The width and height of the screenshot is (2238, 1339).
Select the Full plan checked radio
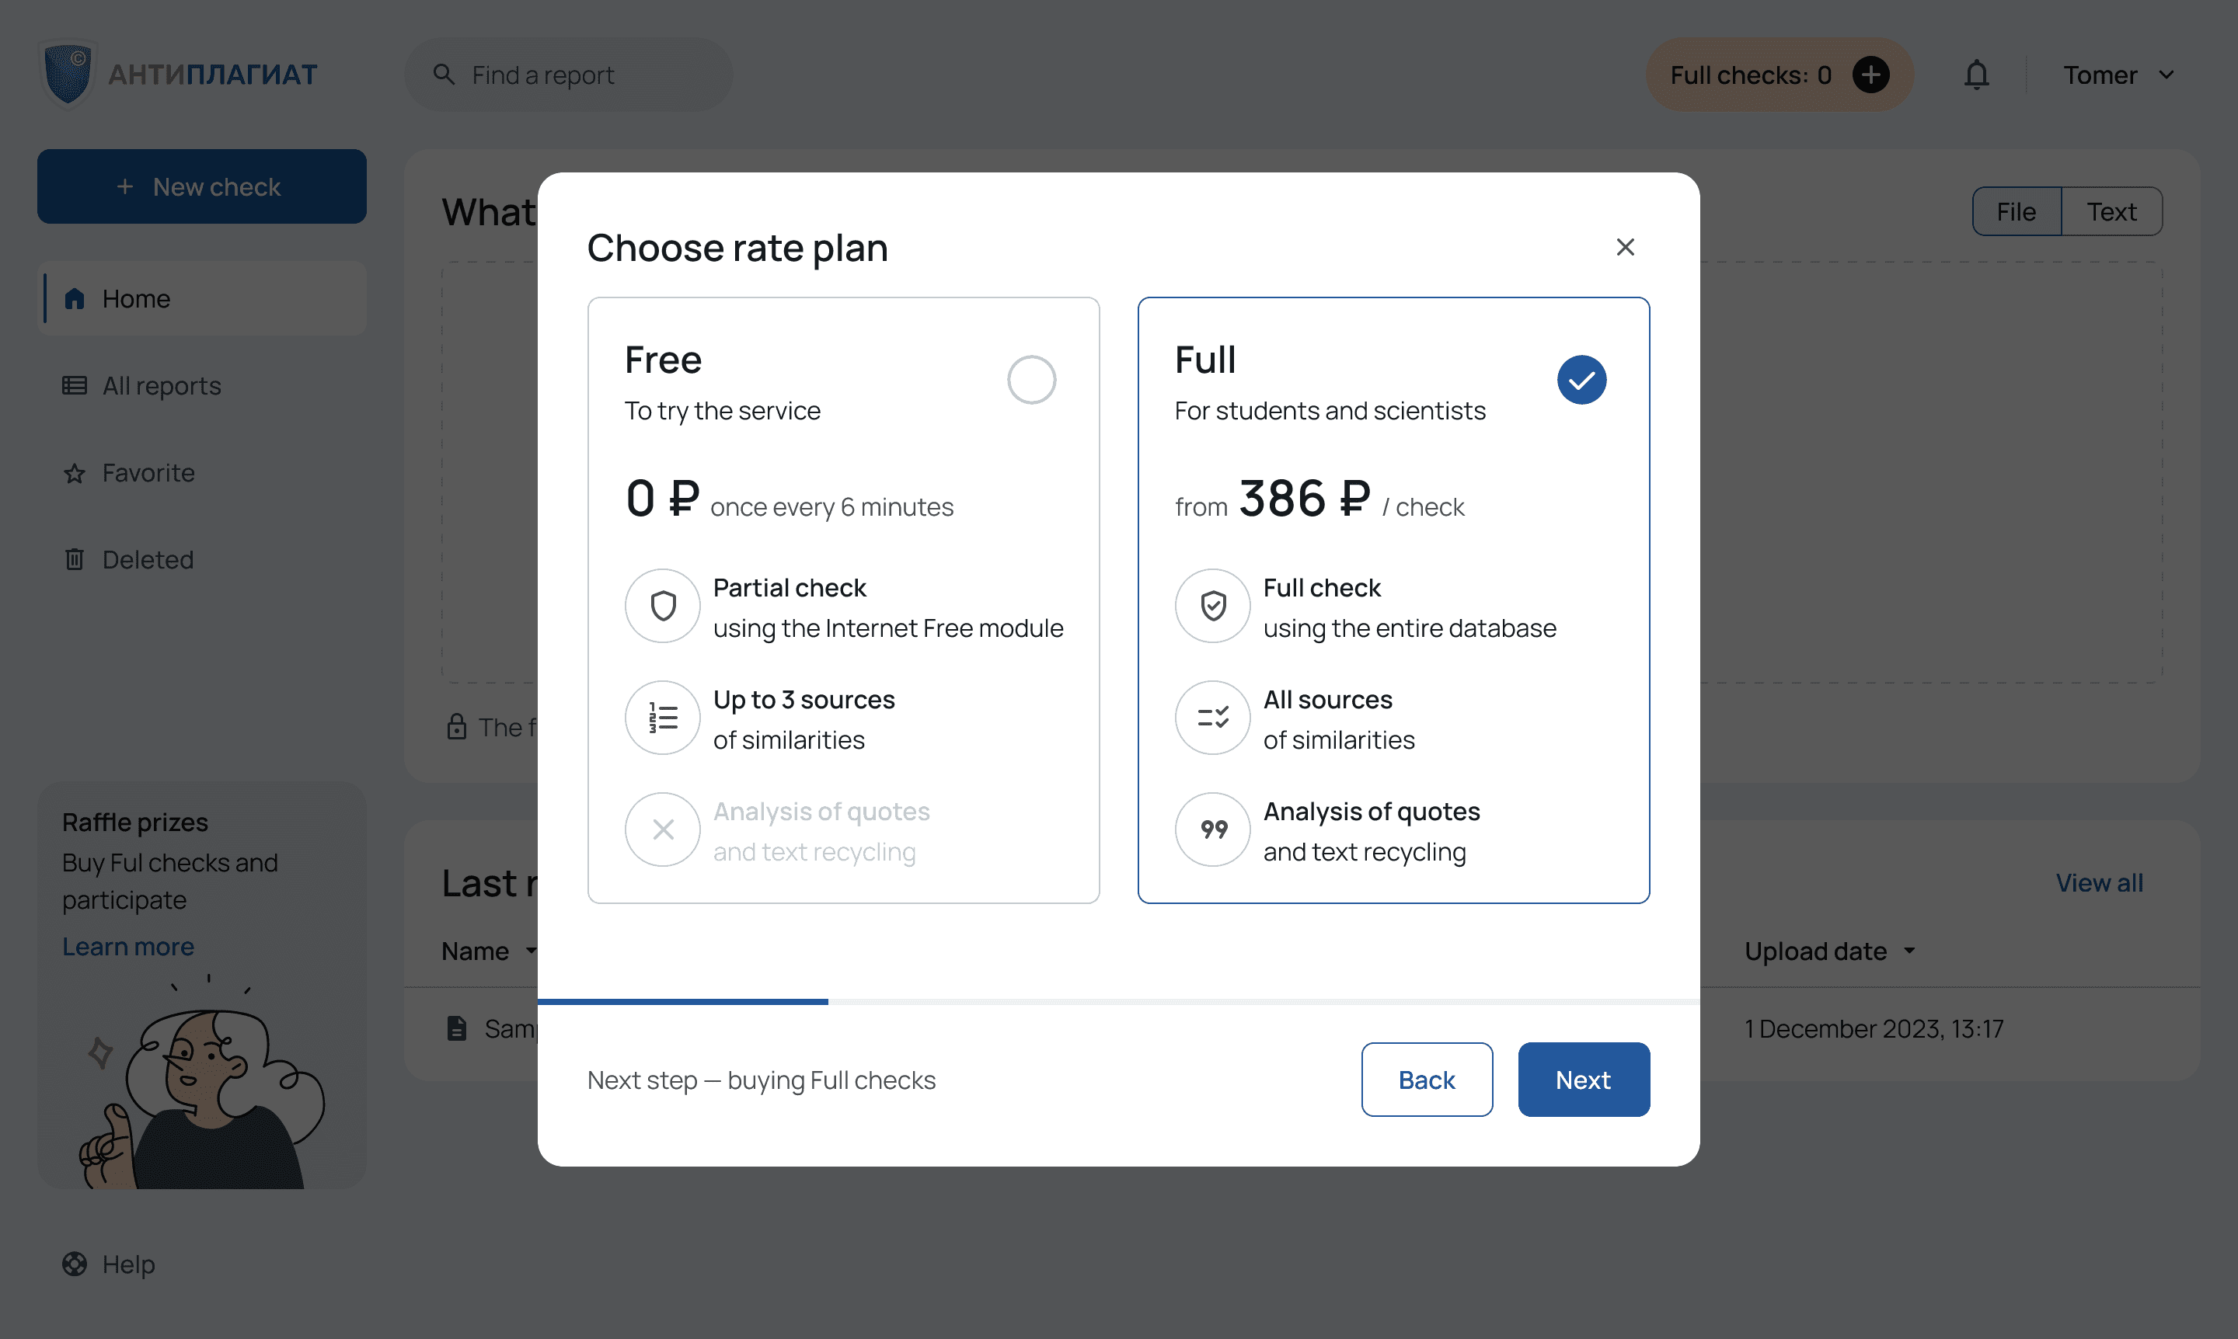[1581, 380]
